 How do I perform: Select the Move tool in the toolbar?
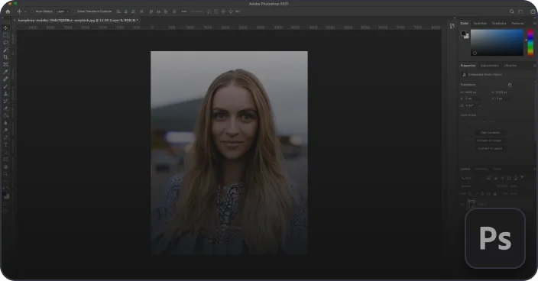coord(5,27)
